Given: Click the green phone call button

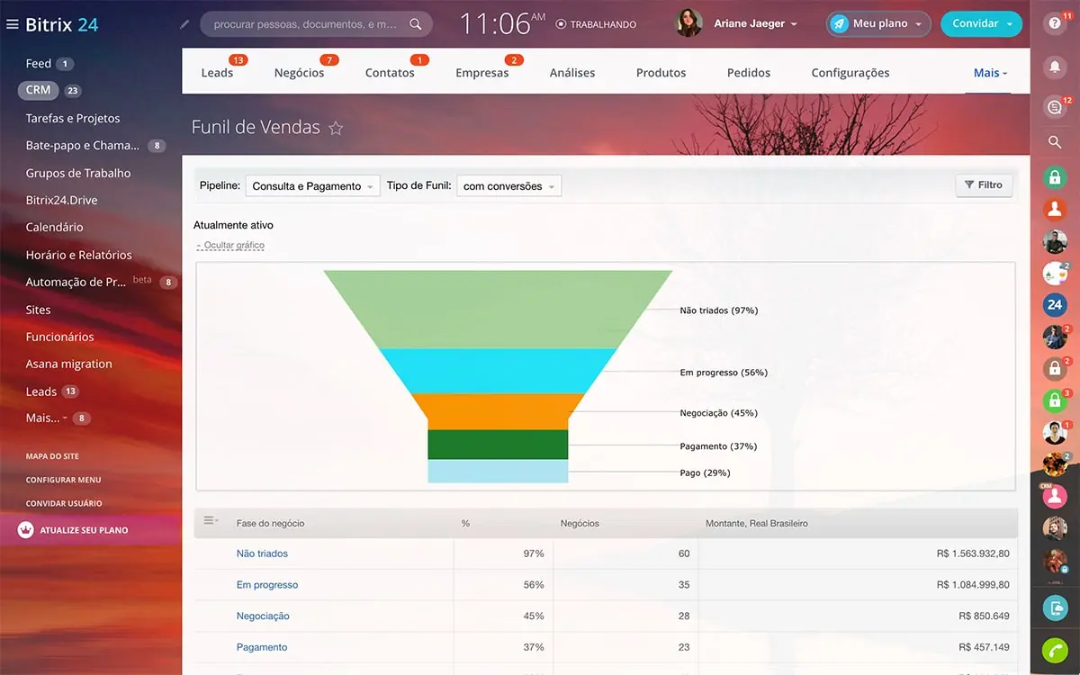Looking at the screenshot, I should point(1054,650).
